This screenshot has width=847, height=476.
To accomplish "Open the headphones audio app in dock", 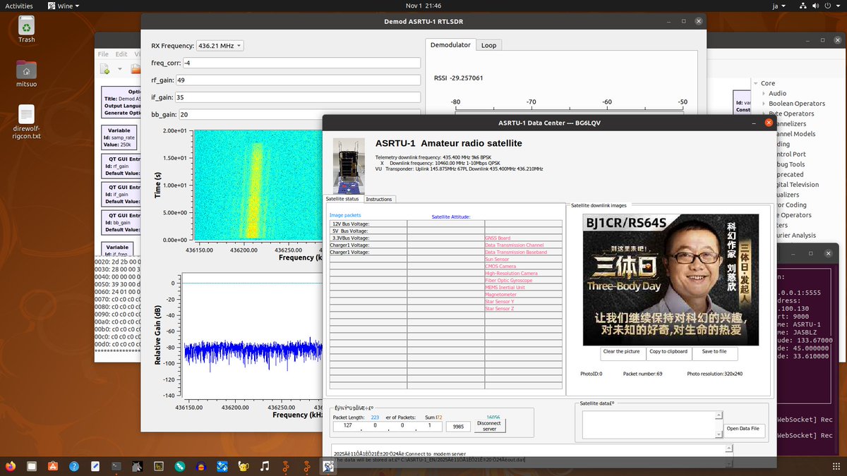I will (x=201, y=466).
